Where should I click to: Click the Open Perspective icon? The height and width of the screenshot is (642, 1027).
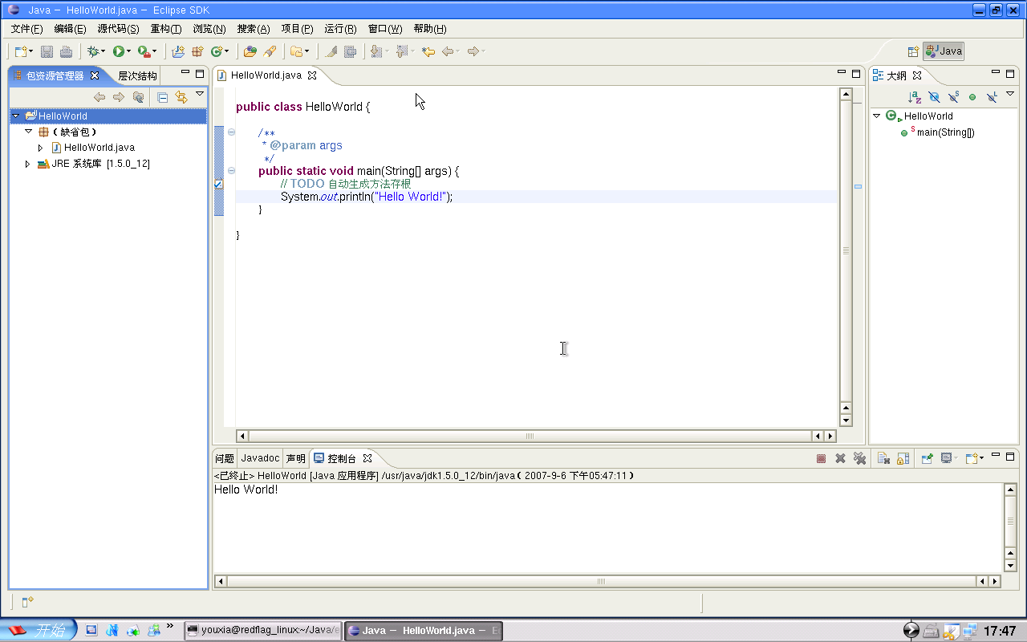coord(913,51)
